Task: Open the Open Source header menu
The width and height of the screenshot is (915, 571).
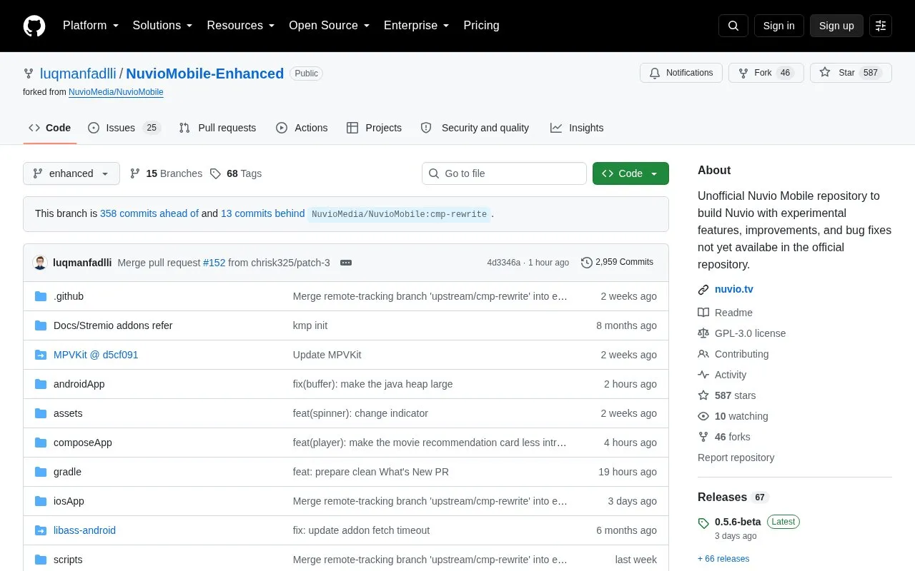Action: pyautogui.click(x=329, y=26)
